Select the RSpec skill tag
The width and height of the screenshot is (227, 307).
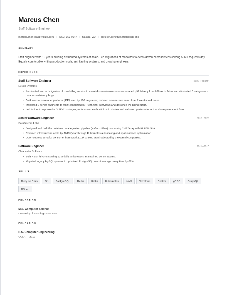[x=25, y=189]
